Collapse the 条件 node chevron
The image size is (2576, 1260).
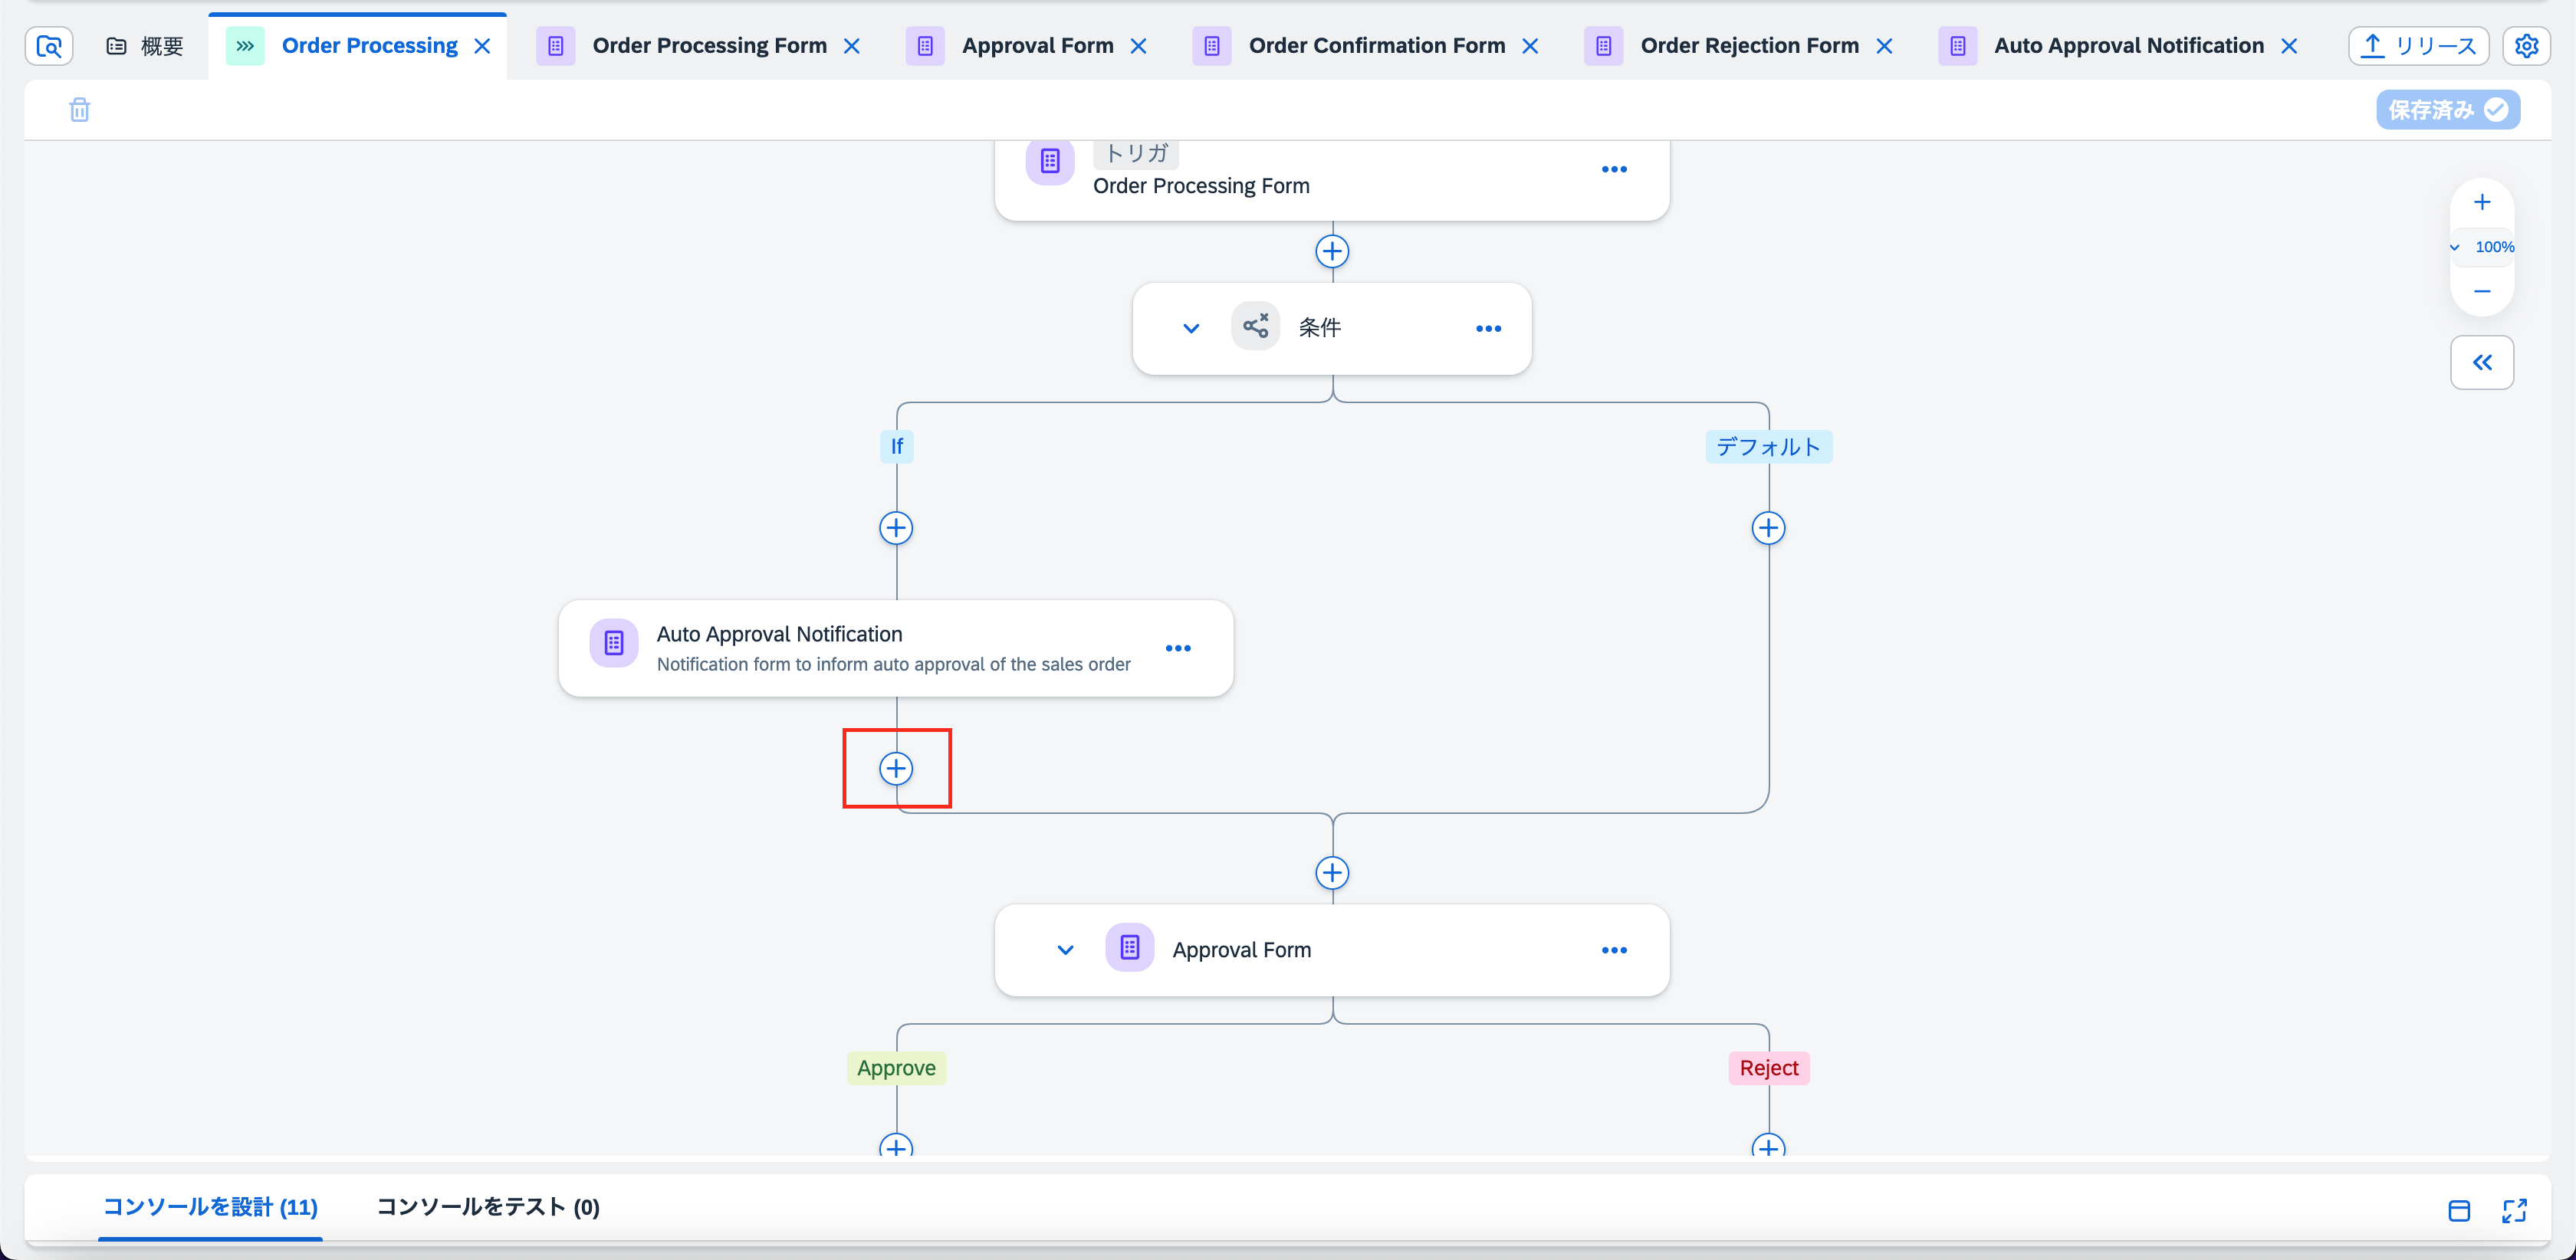[x=1190, y=329]
